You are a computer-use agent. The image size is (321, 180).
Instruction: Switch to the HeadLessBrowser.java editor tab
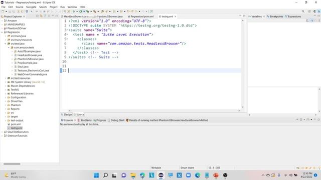75,16
